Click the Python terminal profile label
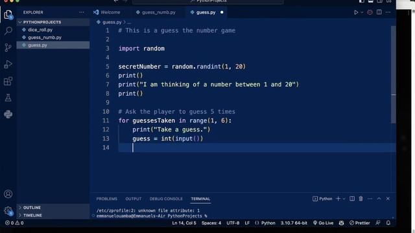The width and height of the screenshot is (415, 233). (x=322, y=199)
